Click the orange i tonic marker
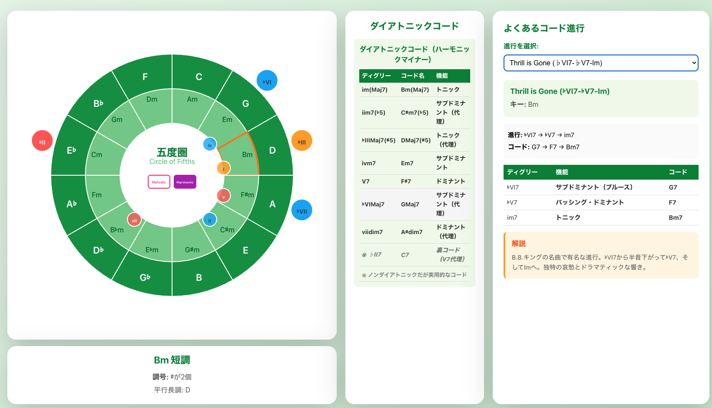The image size is (712, 408). (x=224, y=168)
